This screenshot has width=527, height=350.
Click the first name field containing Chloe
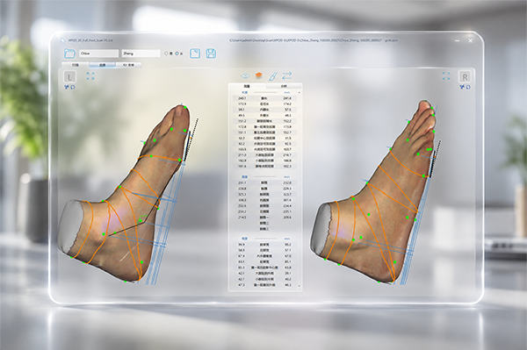98,54
